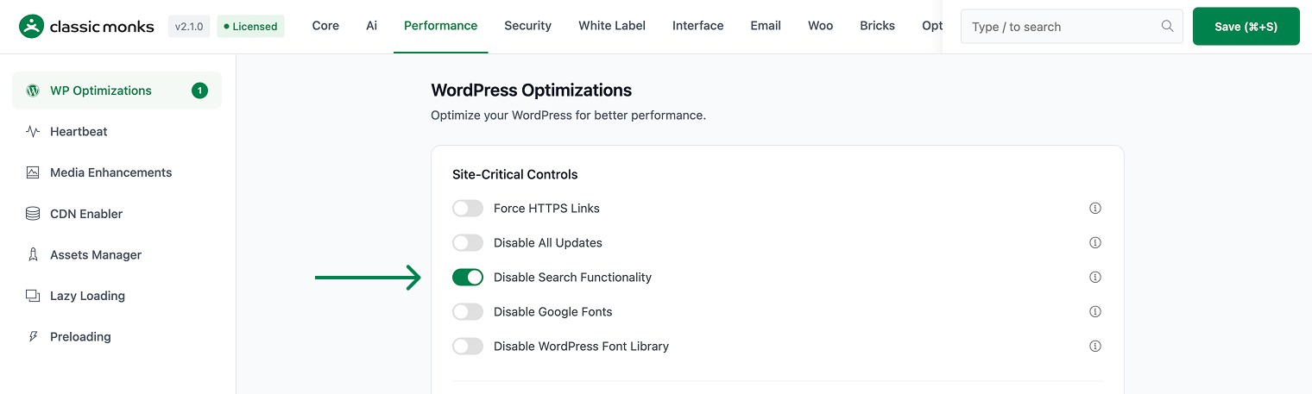Image resolution: width=1312 pixels, height=394 pixels.
Task: Focus the Type / to search field
Action: (x=1071, y=27)
